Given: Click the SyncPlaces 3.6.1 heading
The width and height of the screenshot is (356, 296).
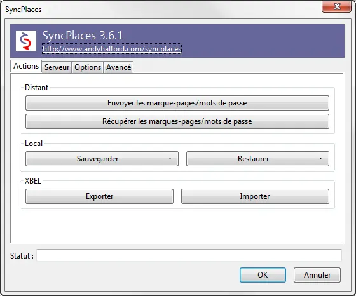Looking at the screenshot, I should click(x=83, y=36).
